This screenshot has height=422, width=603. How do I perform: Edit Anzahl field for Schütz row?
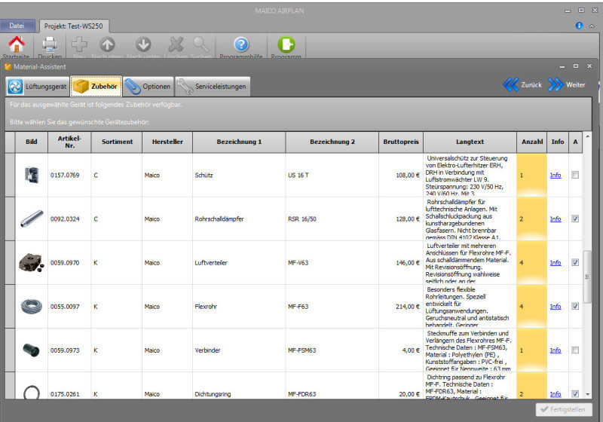pos(531,176)
